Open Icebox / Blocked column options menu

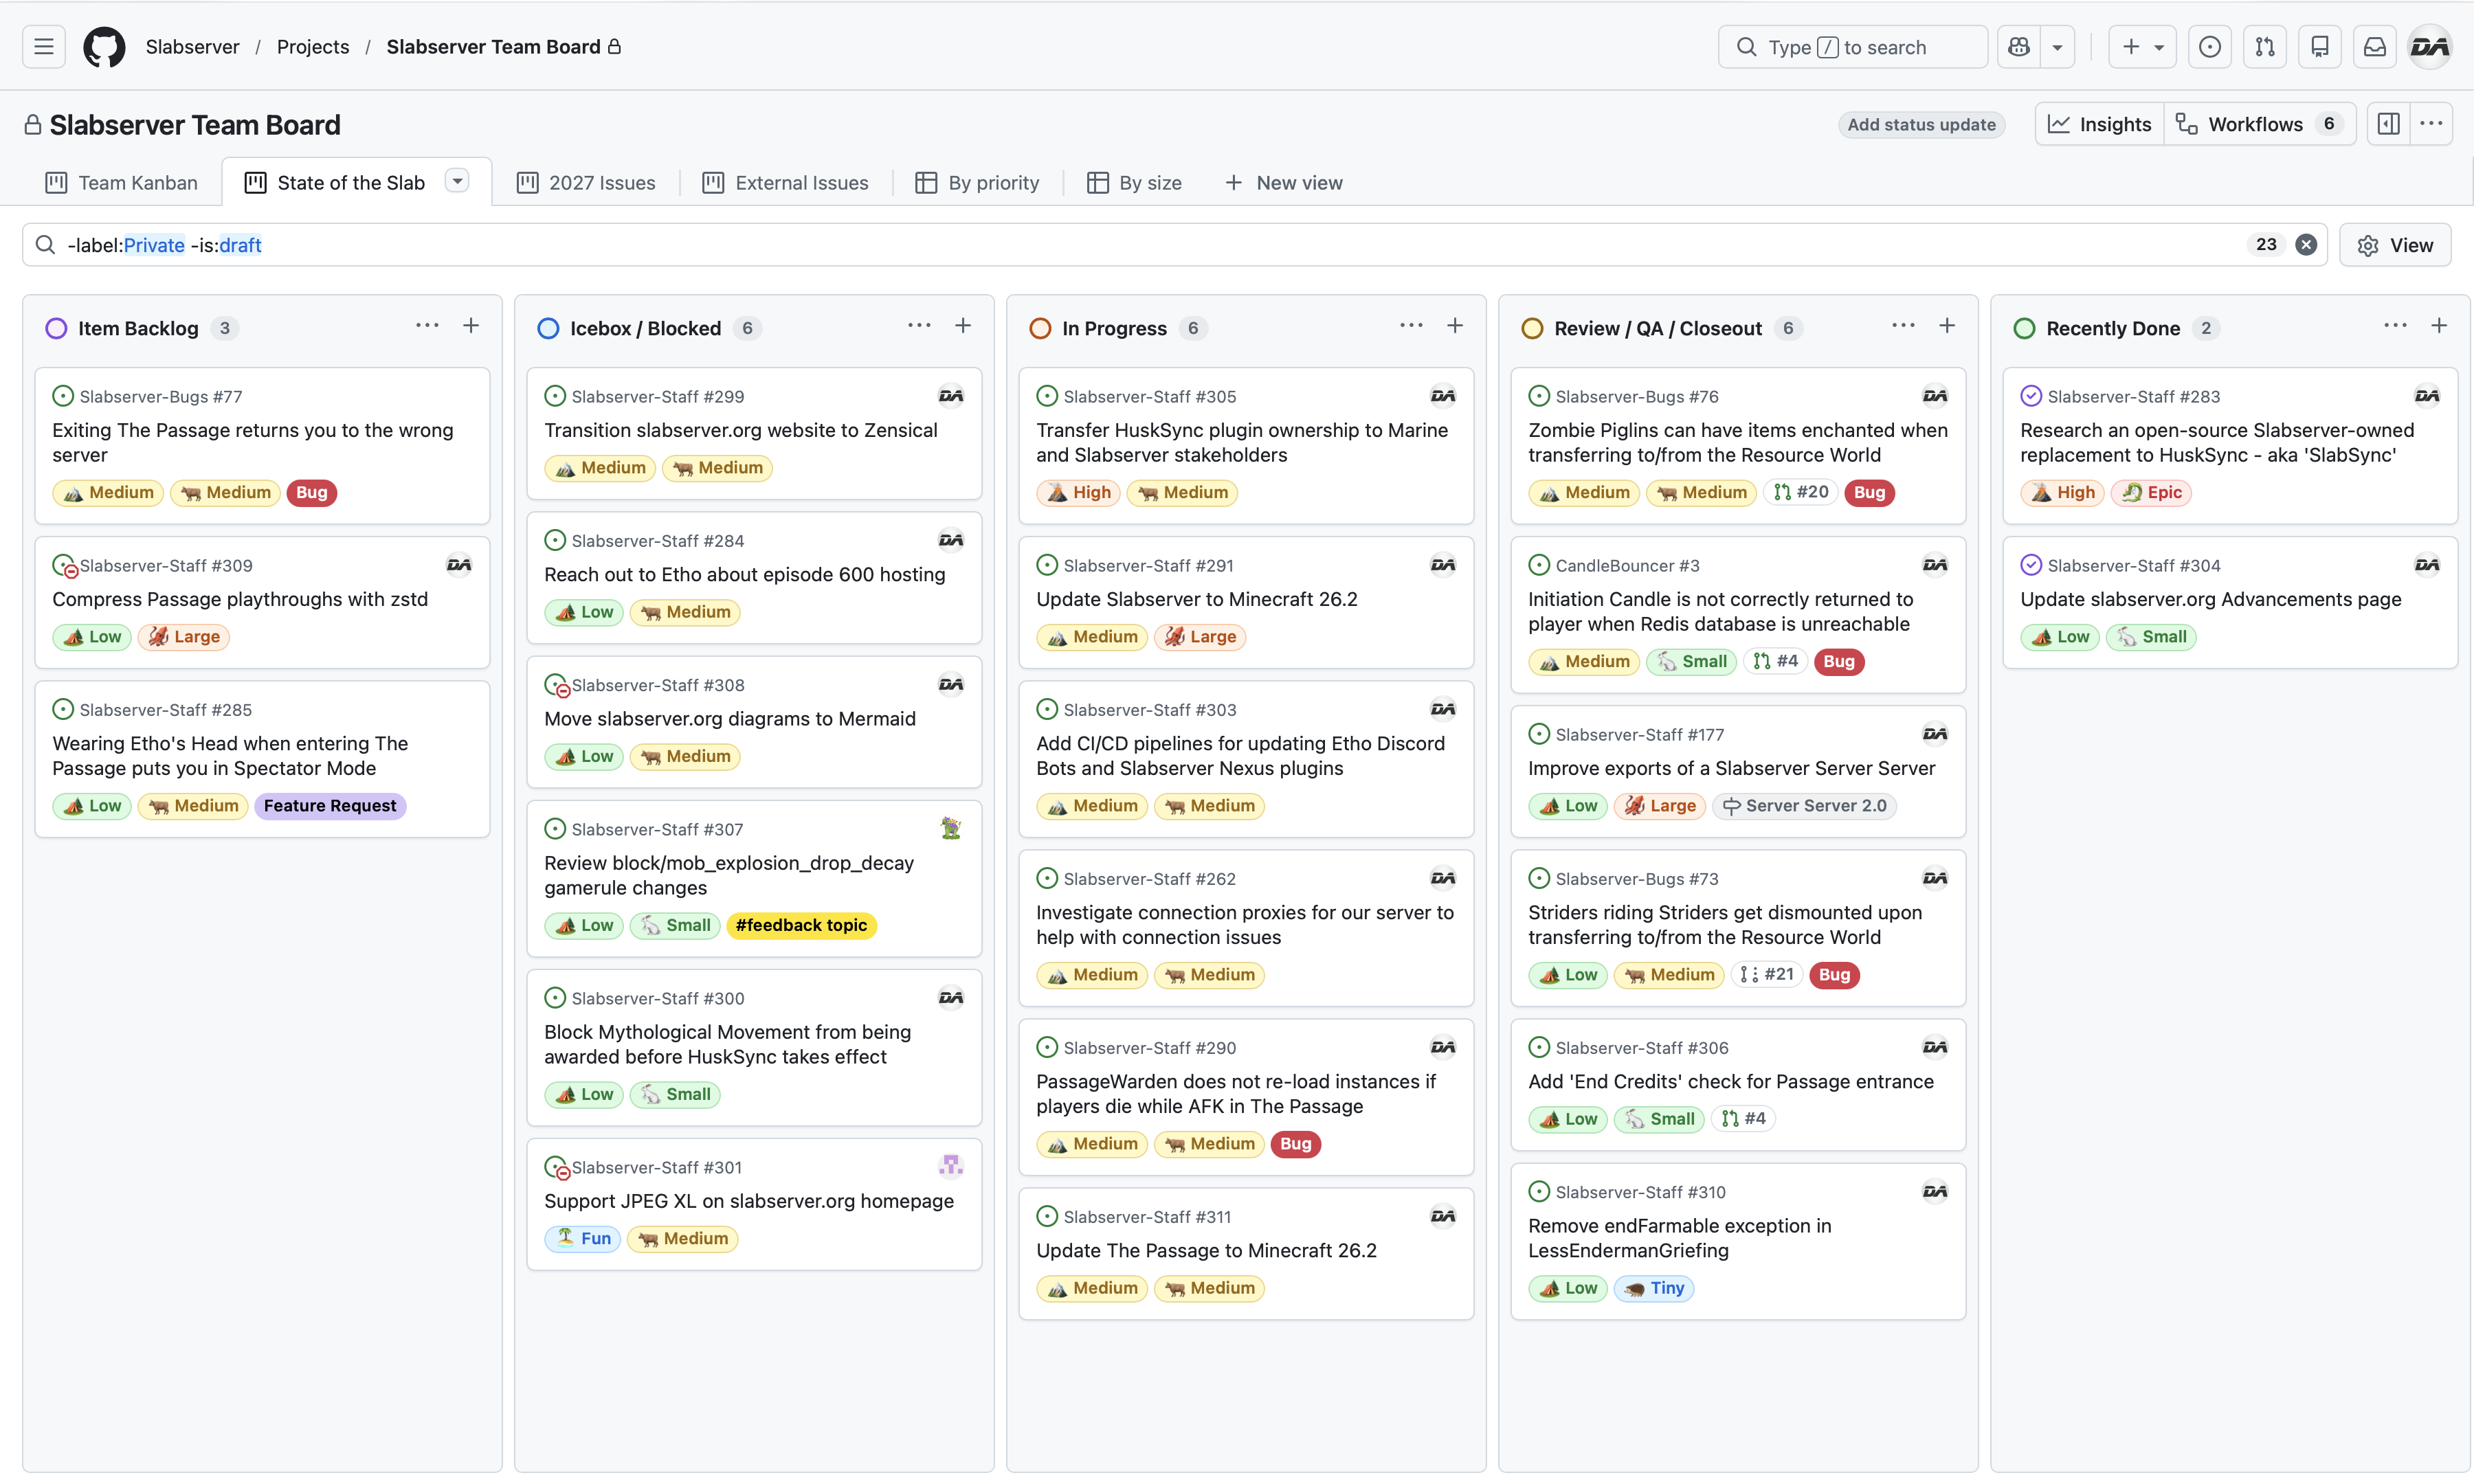(x=919, y=326)
